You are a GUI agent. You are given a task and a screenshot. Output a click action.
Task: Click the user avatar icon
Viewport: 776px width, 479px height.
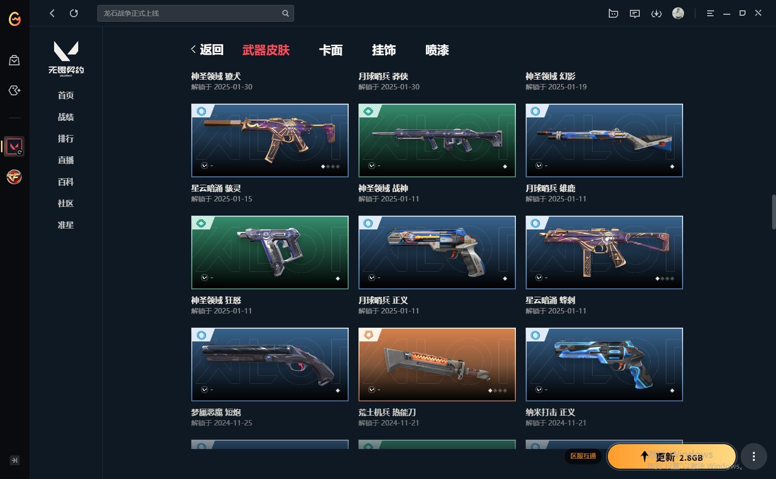(678, 13)
